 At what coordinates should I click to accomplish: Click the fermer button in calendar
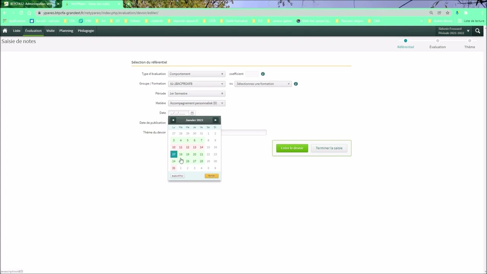point(212,176)
